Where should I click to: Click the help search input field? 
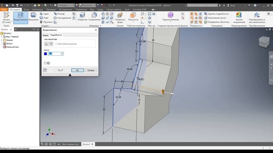coord(202,6)
